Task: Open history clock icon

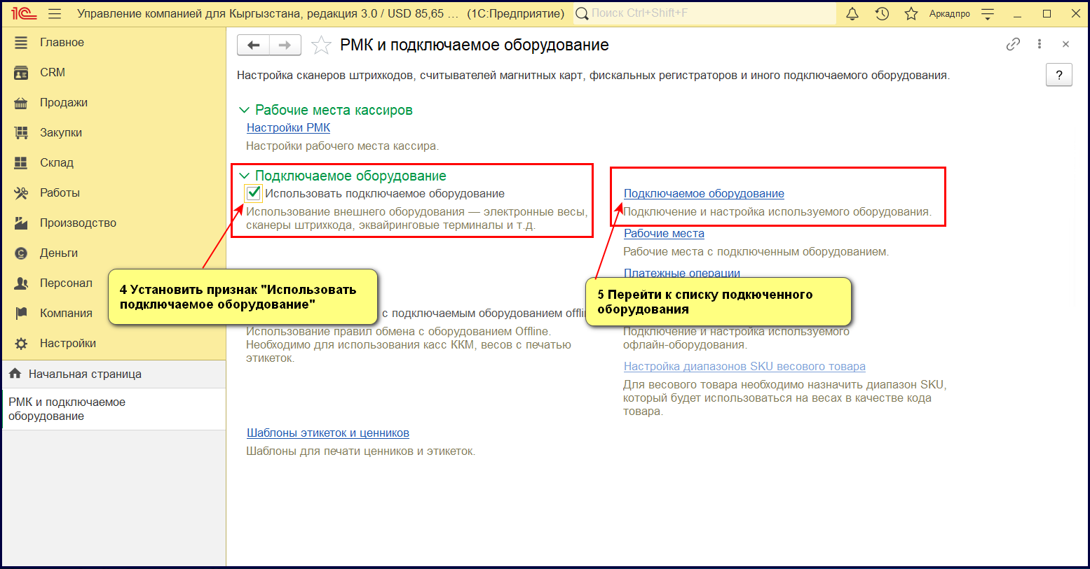Action: [882, 14]
